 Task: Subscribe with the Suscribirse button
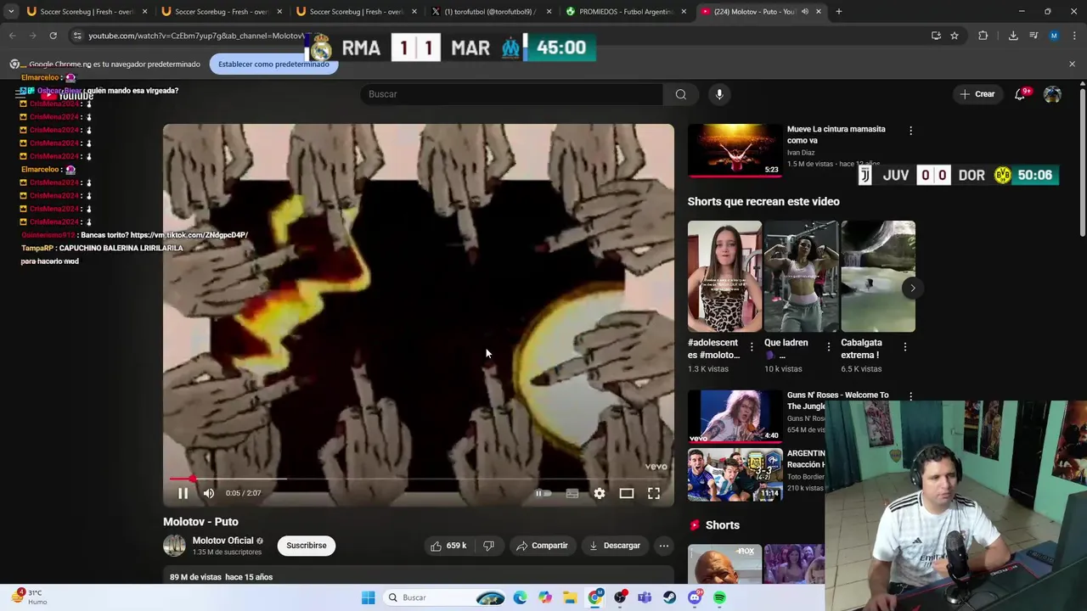307,546
